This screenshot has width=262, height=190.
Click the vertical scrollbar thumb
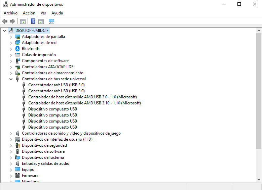[259, 91]
